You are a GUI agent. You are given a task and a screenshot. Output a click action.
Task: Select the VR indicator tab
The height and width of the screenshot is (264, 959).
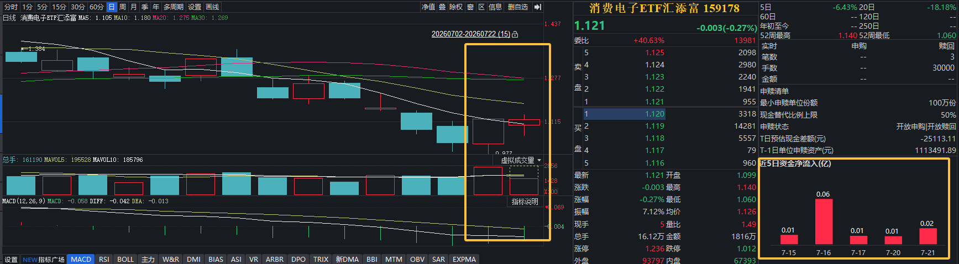(254, 260)
